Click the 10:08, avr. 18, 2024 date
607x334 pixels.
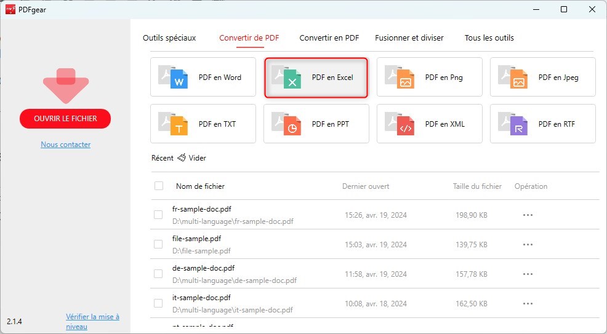click(376, 304)
